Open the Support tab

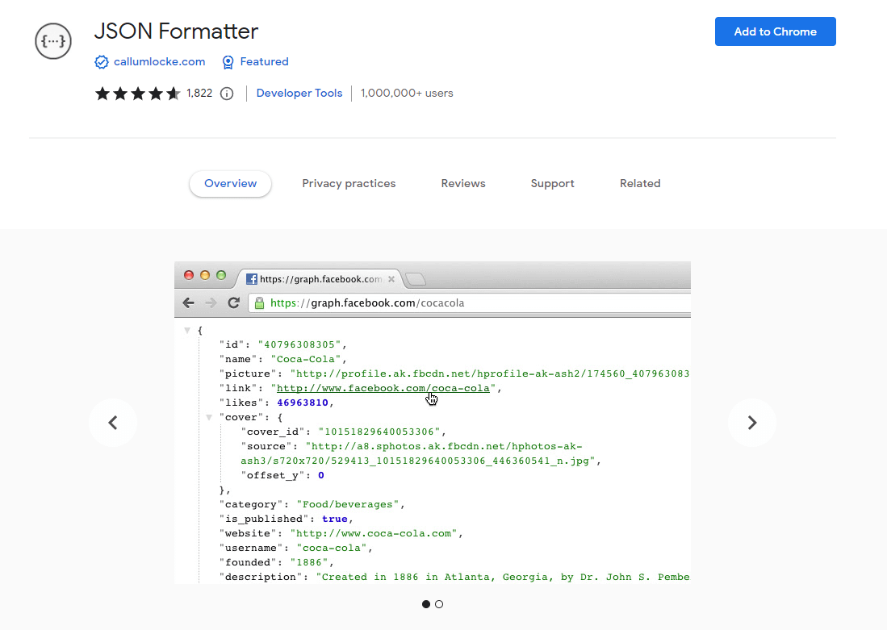pyautogui.click(x=552, y=184)
